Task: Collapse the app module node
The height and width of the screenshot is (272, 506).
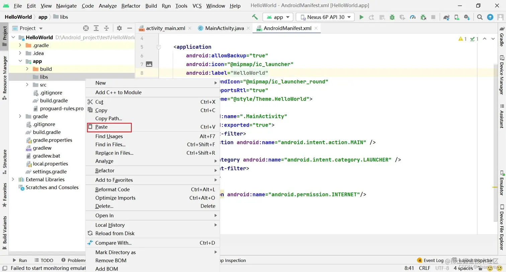Action: [x=20, y=61]
